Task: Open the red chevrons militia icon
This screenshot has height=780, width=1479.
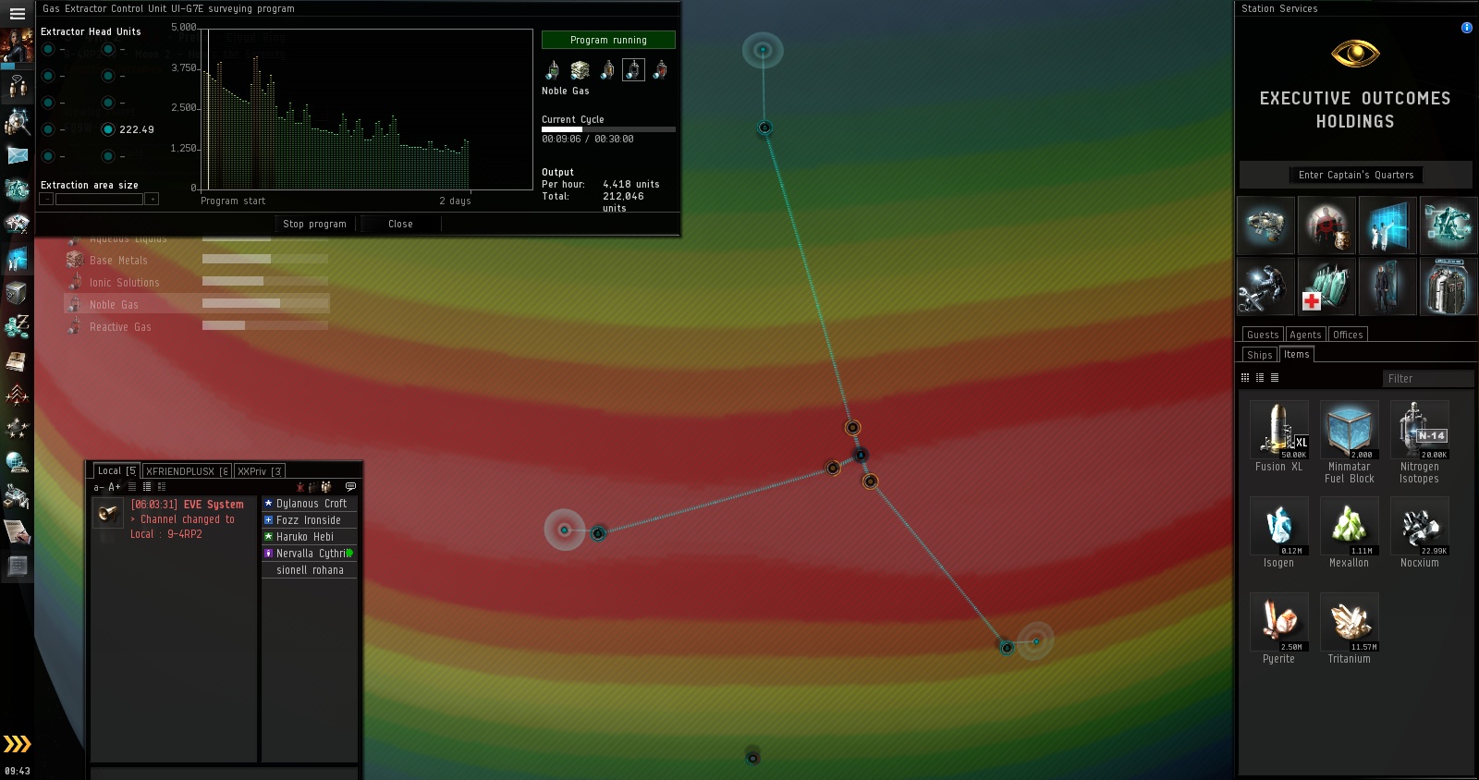Action: pyautogui.click(x=17, y=396)
